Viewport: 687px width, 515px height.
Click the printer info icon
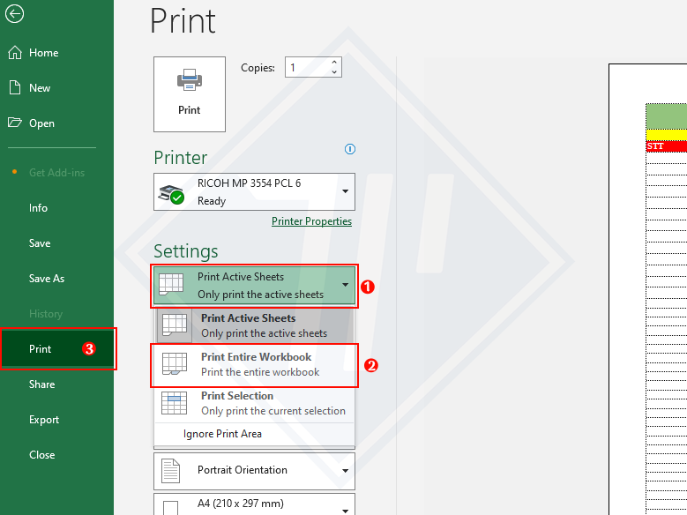coord(349,149)
